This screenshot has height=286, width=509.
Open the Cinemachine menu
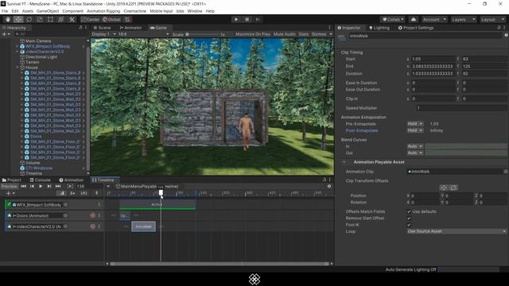coord(134,11)
